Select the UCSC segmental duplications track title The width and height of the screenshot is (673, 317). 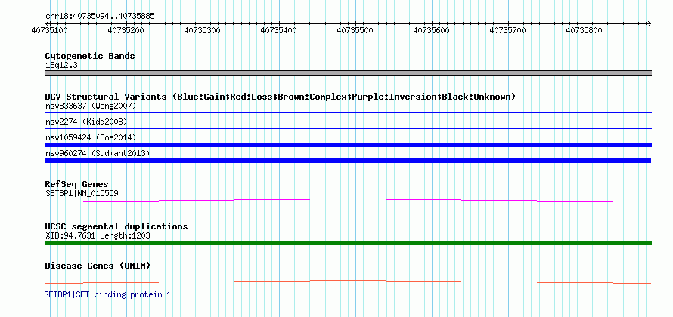click(x=116, y=226)
